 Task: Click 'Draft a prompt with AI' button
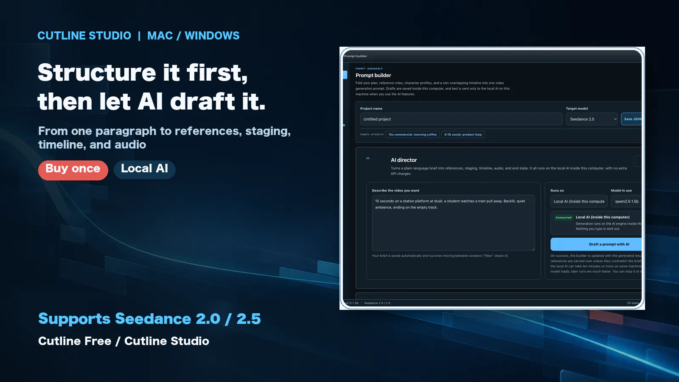pos(596,244)
